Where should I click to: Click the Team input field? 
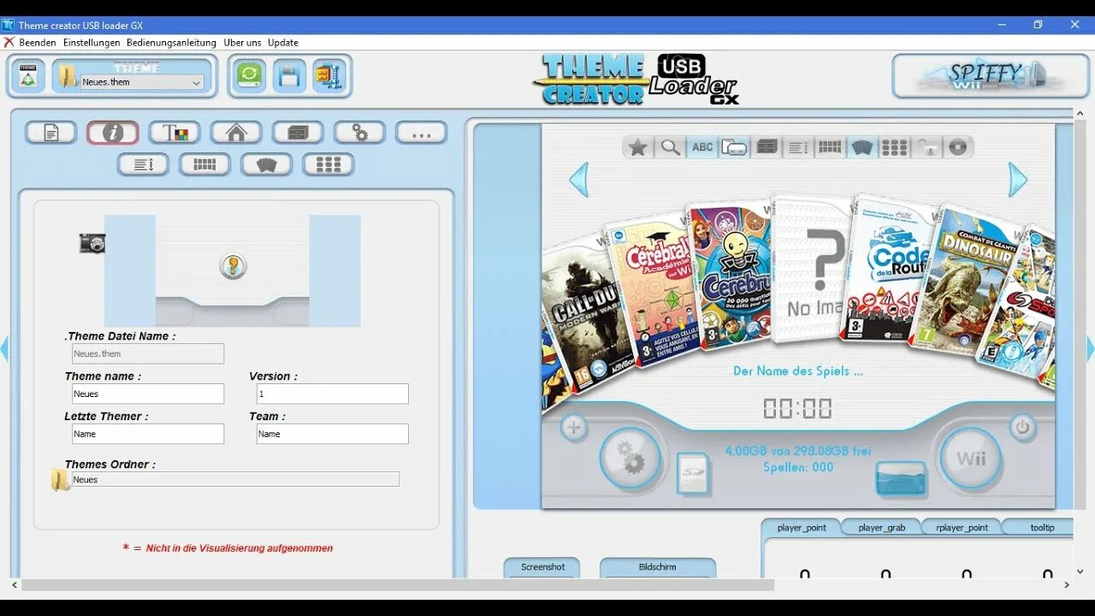click(333, 434)
